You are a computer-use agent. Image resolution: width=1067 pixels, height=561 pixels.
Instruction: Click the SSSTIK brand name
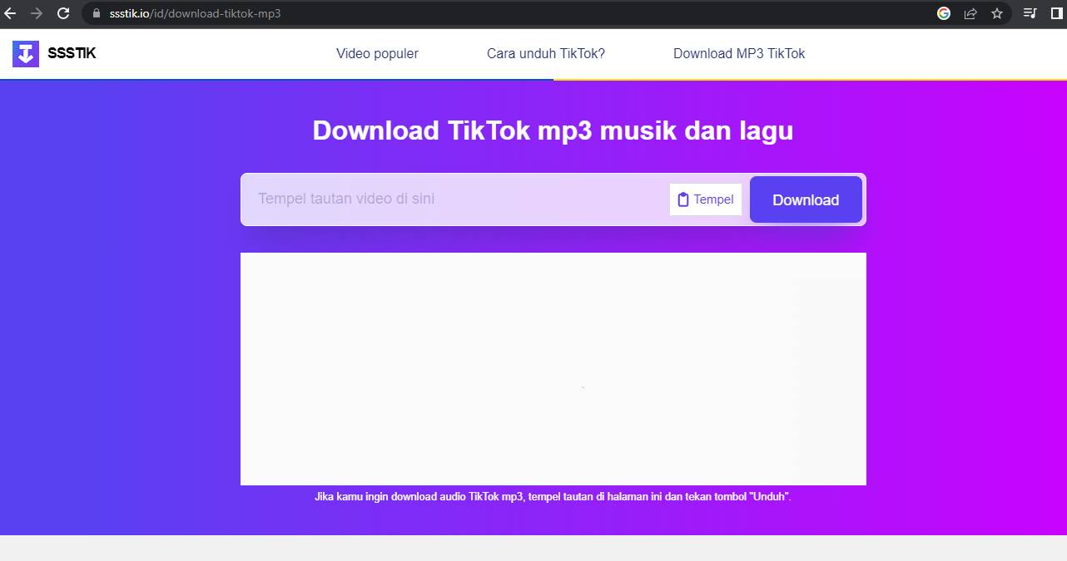coord(72,54)
